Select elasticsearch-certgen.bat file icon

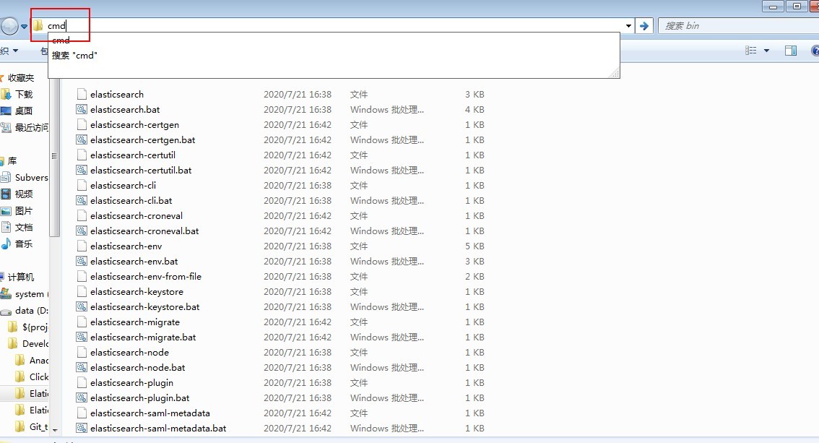[82, 139]
